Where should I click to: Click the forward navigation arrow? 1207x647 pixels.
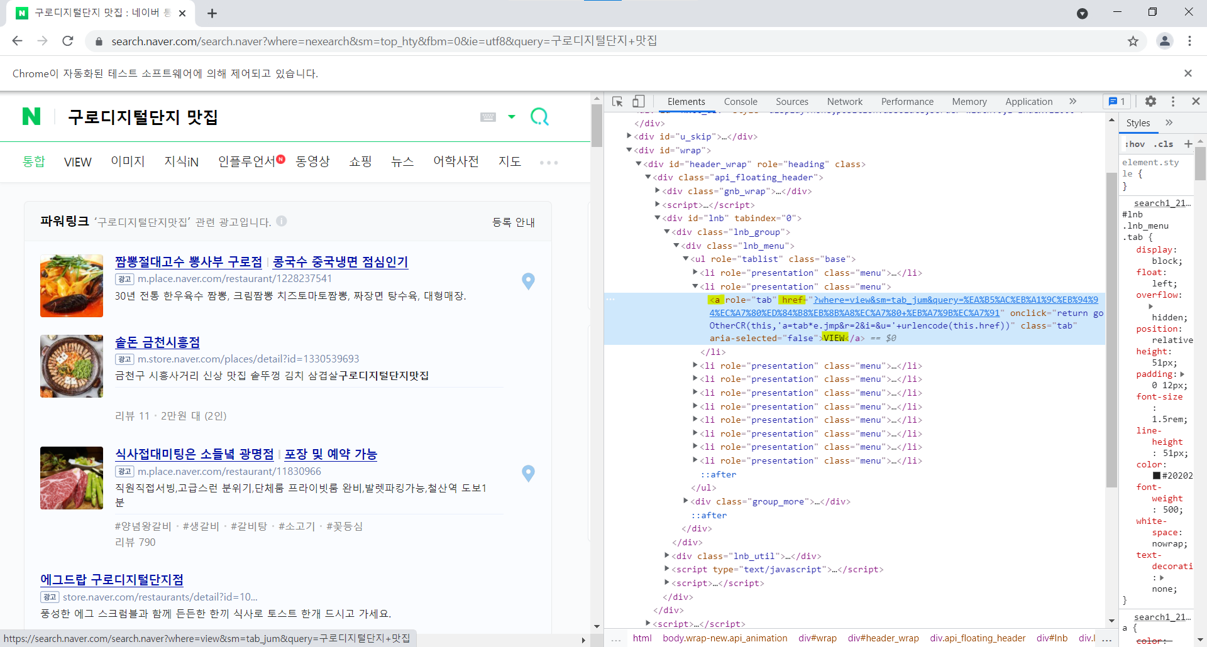tap(43, 41)
